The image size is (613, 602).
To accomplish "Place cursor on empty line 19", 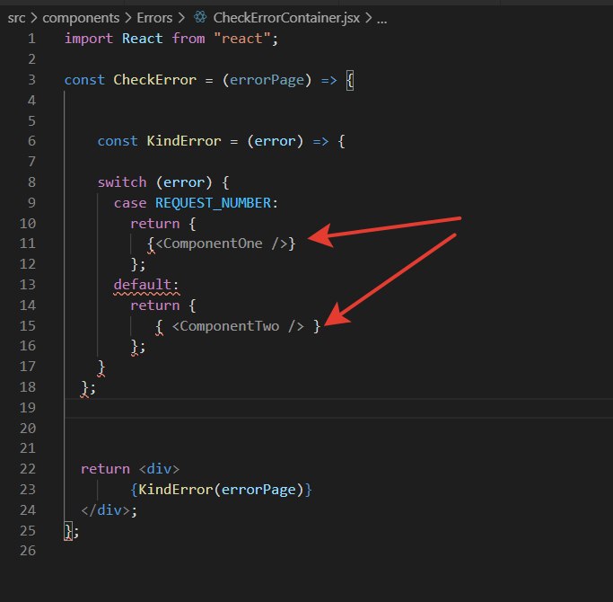I will point(338,408).
